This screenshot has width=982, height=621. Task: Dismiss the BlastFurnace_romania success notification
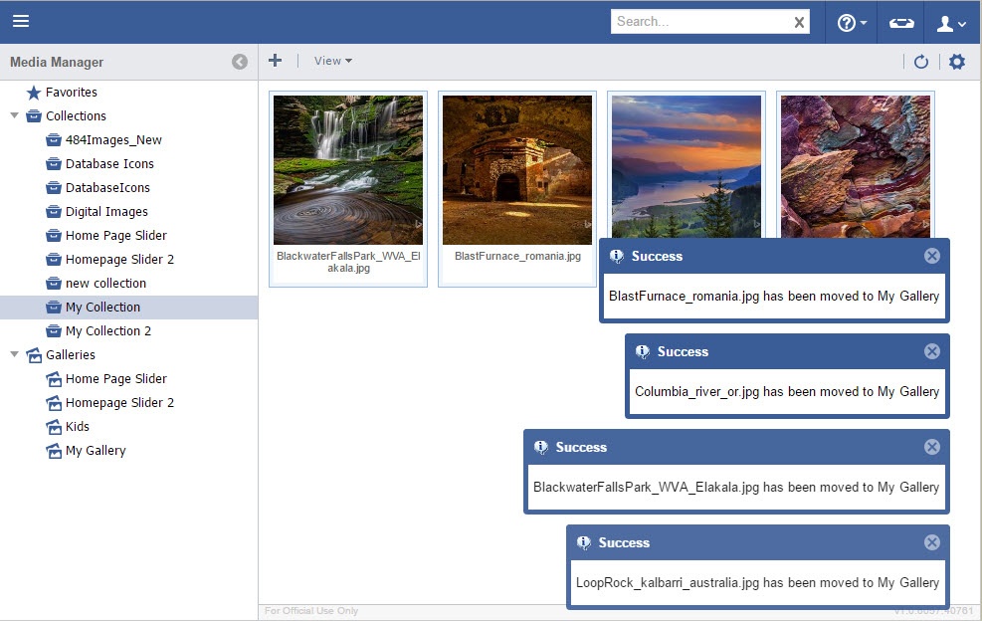point(932,256)
